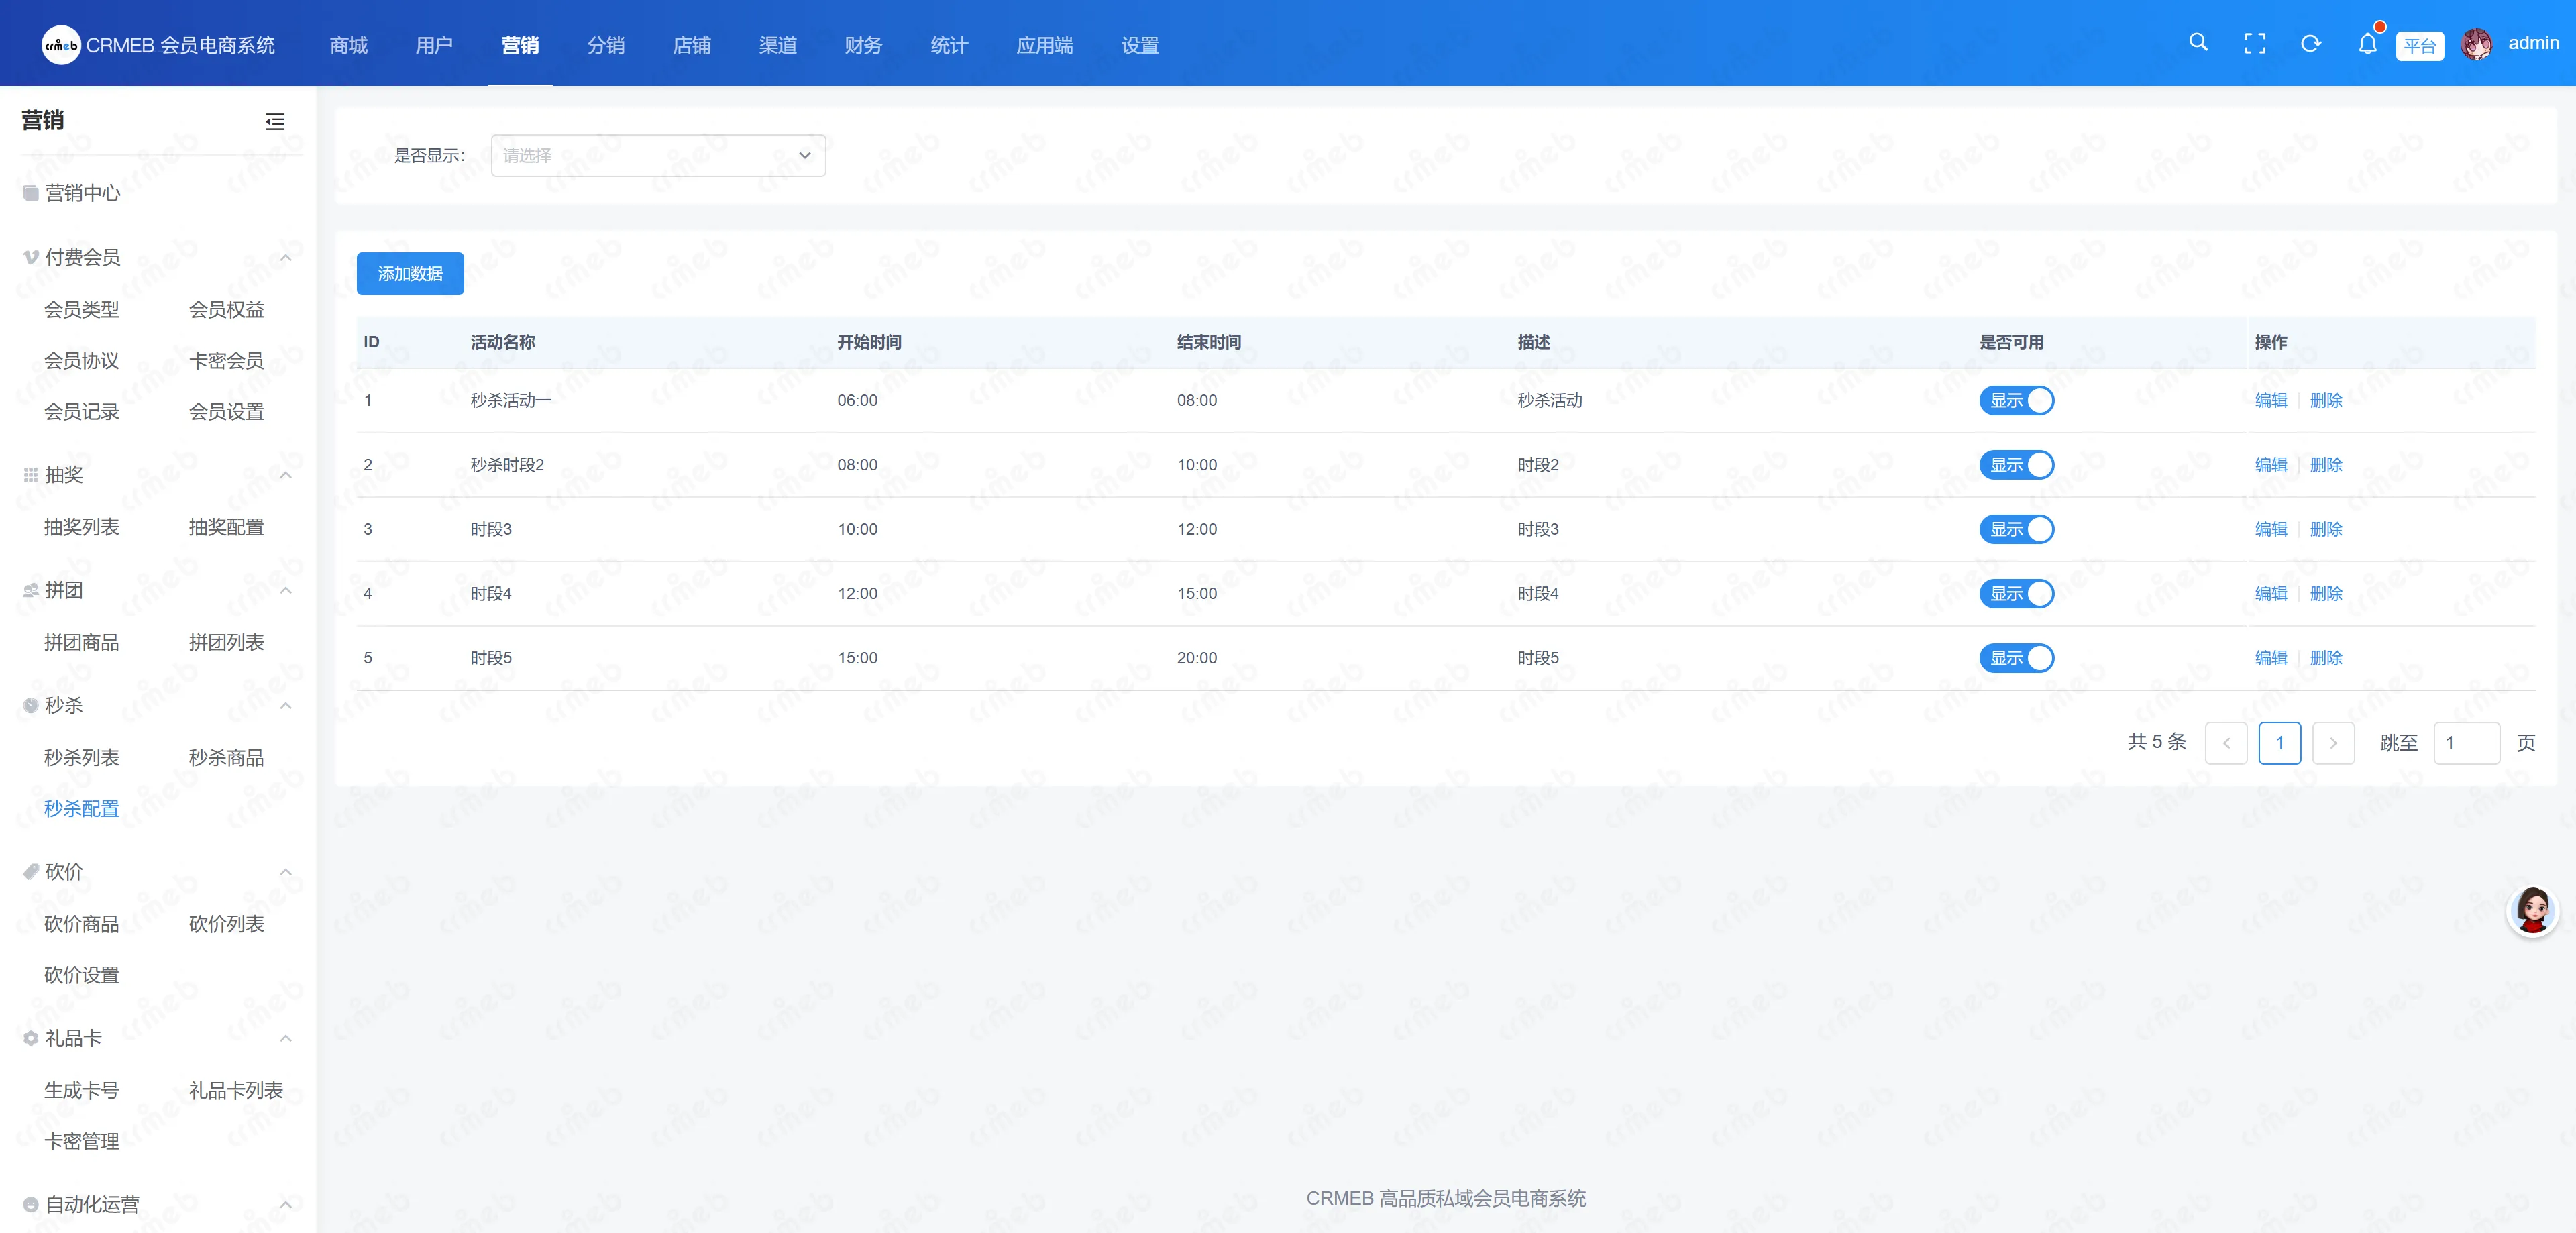Delete the 秒杀活动一 row
The width and height of the screenshot is (2576, 1233).
coord(2326,400)
